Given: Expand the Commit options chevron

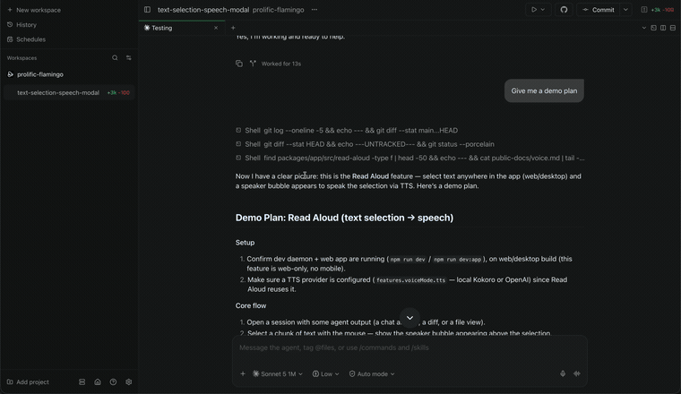Looking at the screenshot, I should click(625, 10).
